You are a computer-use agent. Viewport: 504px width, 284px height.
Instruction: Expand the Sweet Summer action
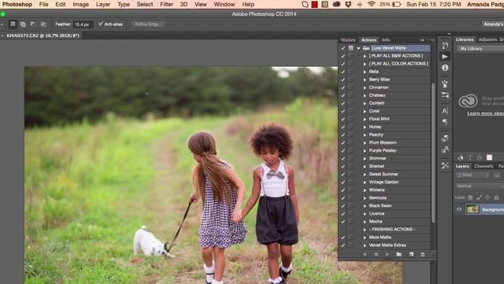(x=365, y=174)
